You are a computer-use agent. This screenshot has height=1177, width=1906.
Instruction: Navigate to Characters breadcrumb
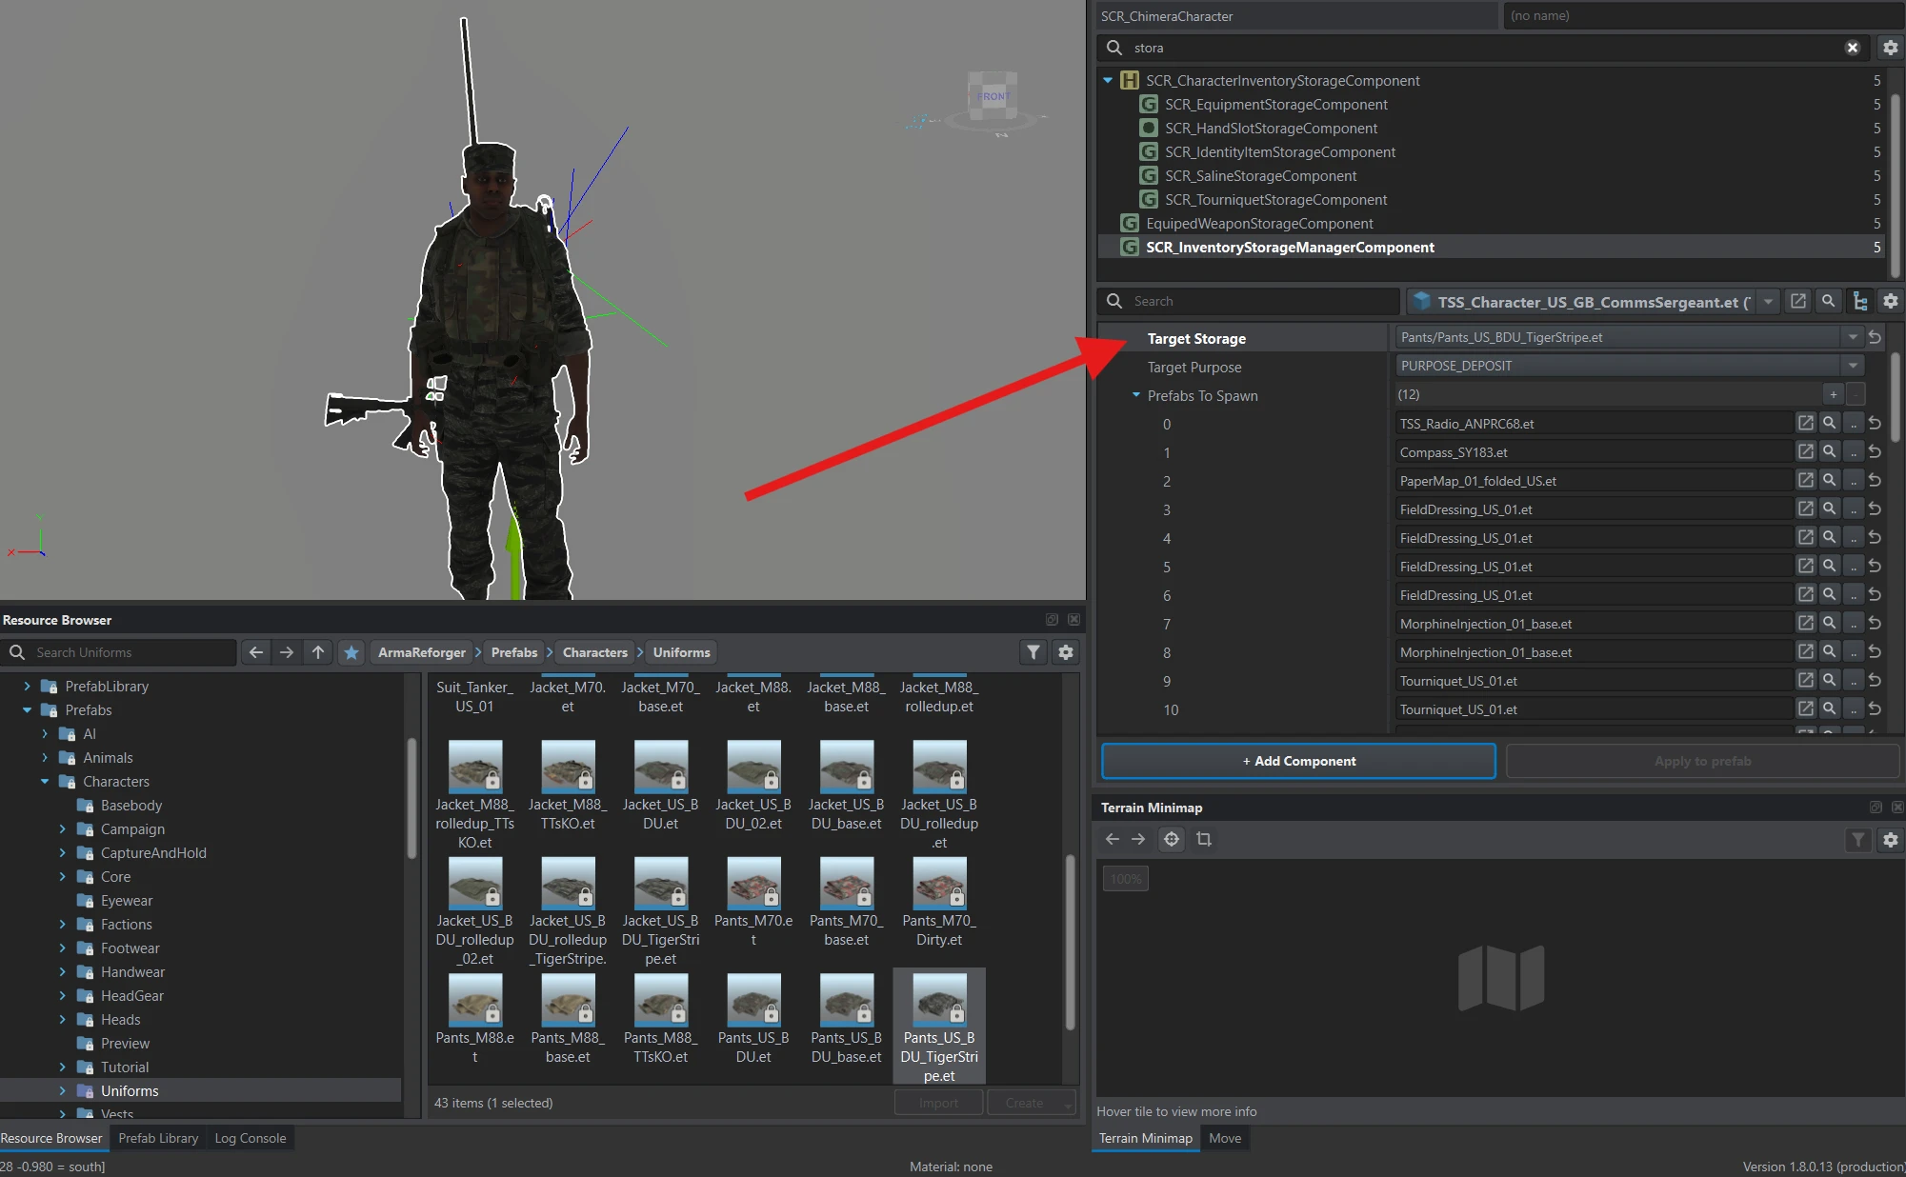click(x=594, y=652)
